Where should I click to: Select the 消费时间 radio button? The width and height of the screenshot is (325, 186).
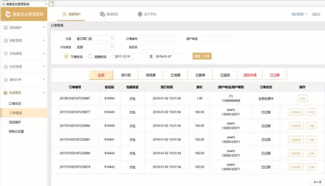click(90, 56)
